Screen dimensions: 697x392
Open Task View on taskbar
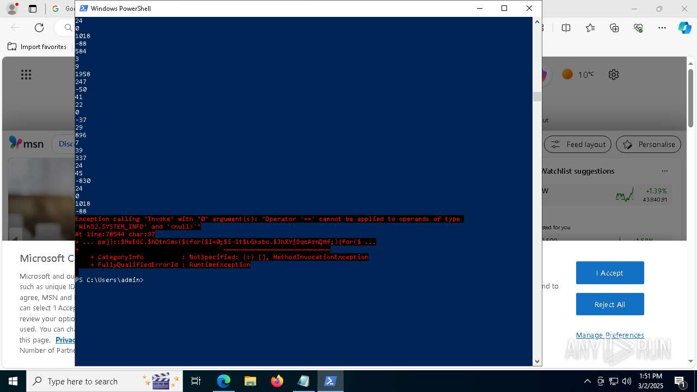pos(196,381)
